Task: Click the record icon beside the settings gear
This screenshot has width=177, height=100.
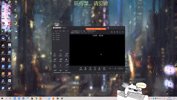Action: pos(110,69)
